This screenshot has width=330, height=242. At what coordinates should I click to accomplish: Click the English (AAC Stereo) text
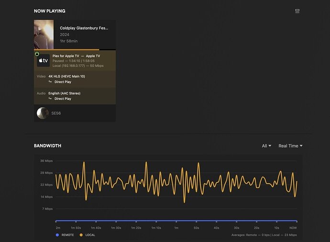click(x=65, y=93)
